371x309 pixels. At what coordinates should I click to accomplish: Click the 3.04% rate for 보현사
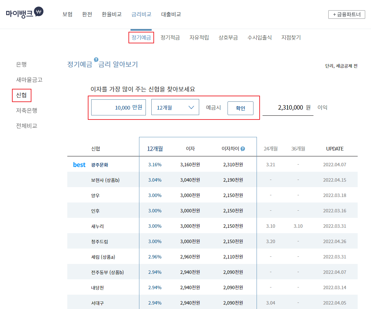(155, 180)
